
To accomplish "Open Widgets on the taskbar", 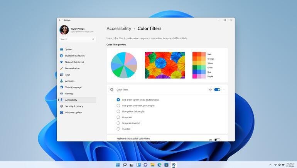I will 138,165.
